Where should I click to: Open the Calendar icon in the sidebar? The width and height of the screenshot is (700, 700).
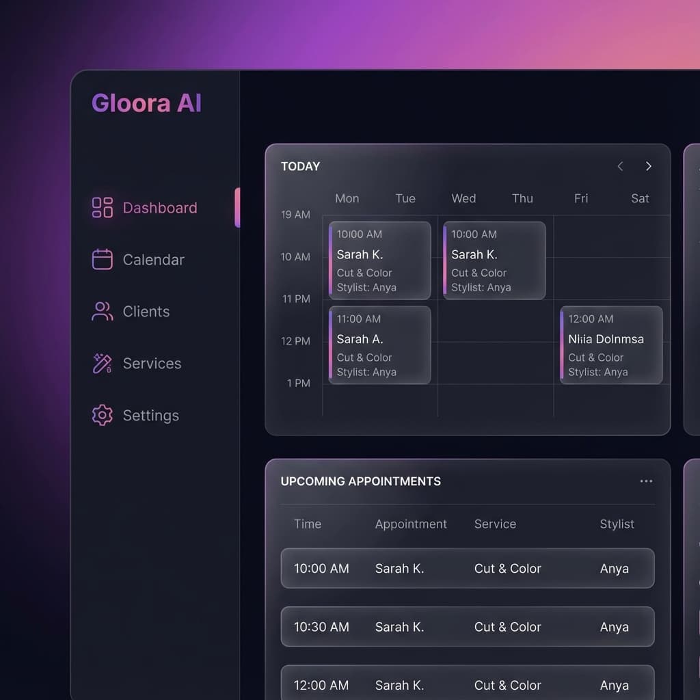tap(102, 259)
